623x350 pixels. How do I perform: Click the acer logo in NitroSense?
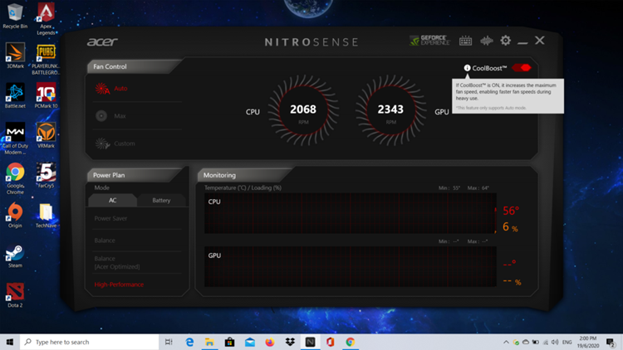[x=102, y=41]
